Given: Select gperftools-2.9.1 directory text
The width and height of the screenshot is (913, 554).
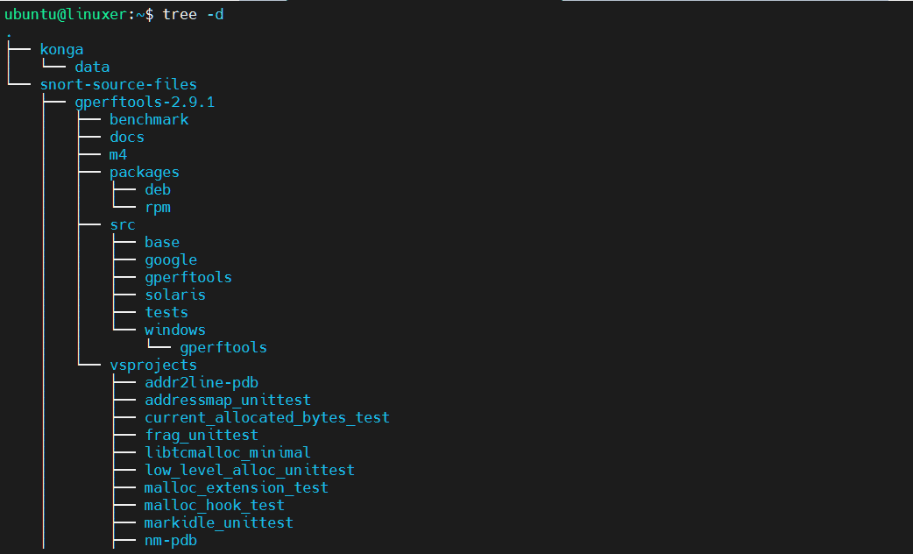Looking at the screenshot, I should [145, 103].
